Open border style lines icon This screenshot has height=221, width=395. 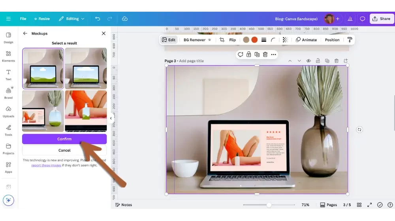(x=264, y=40)
